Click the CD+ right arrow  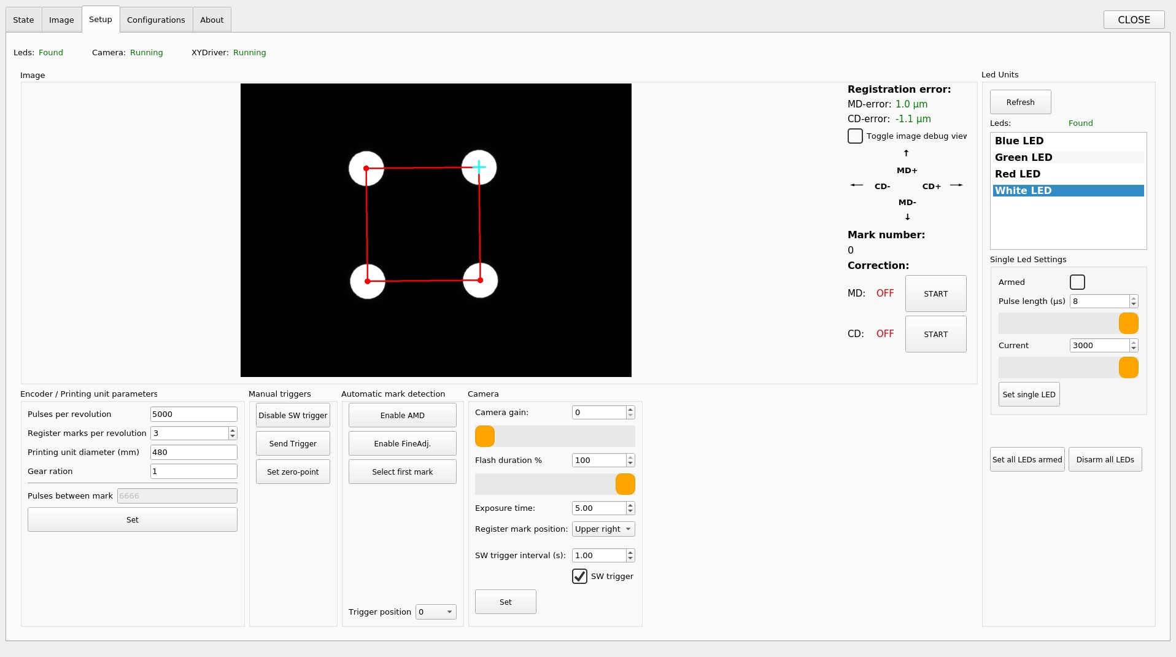956,185
